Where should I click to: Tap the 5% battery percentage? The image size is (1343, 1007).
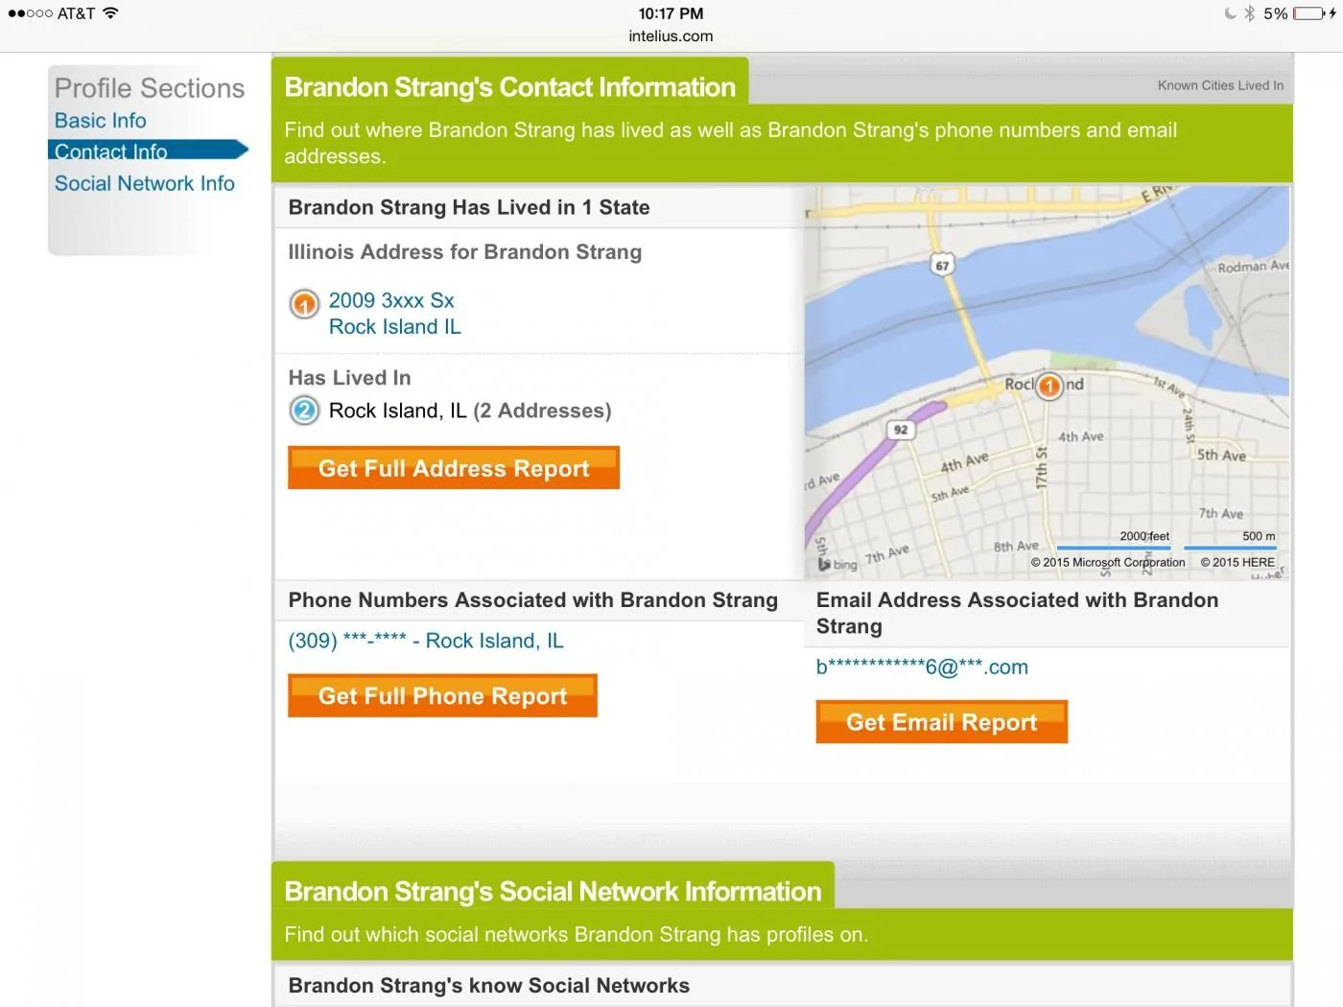(x=1275, y=13)
